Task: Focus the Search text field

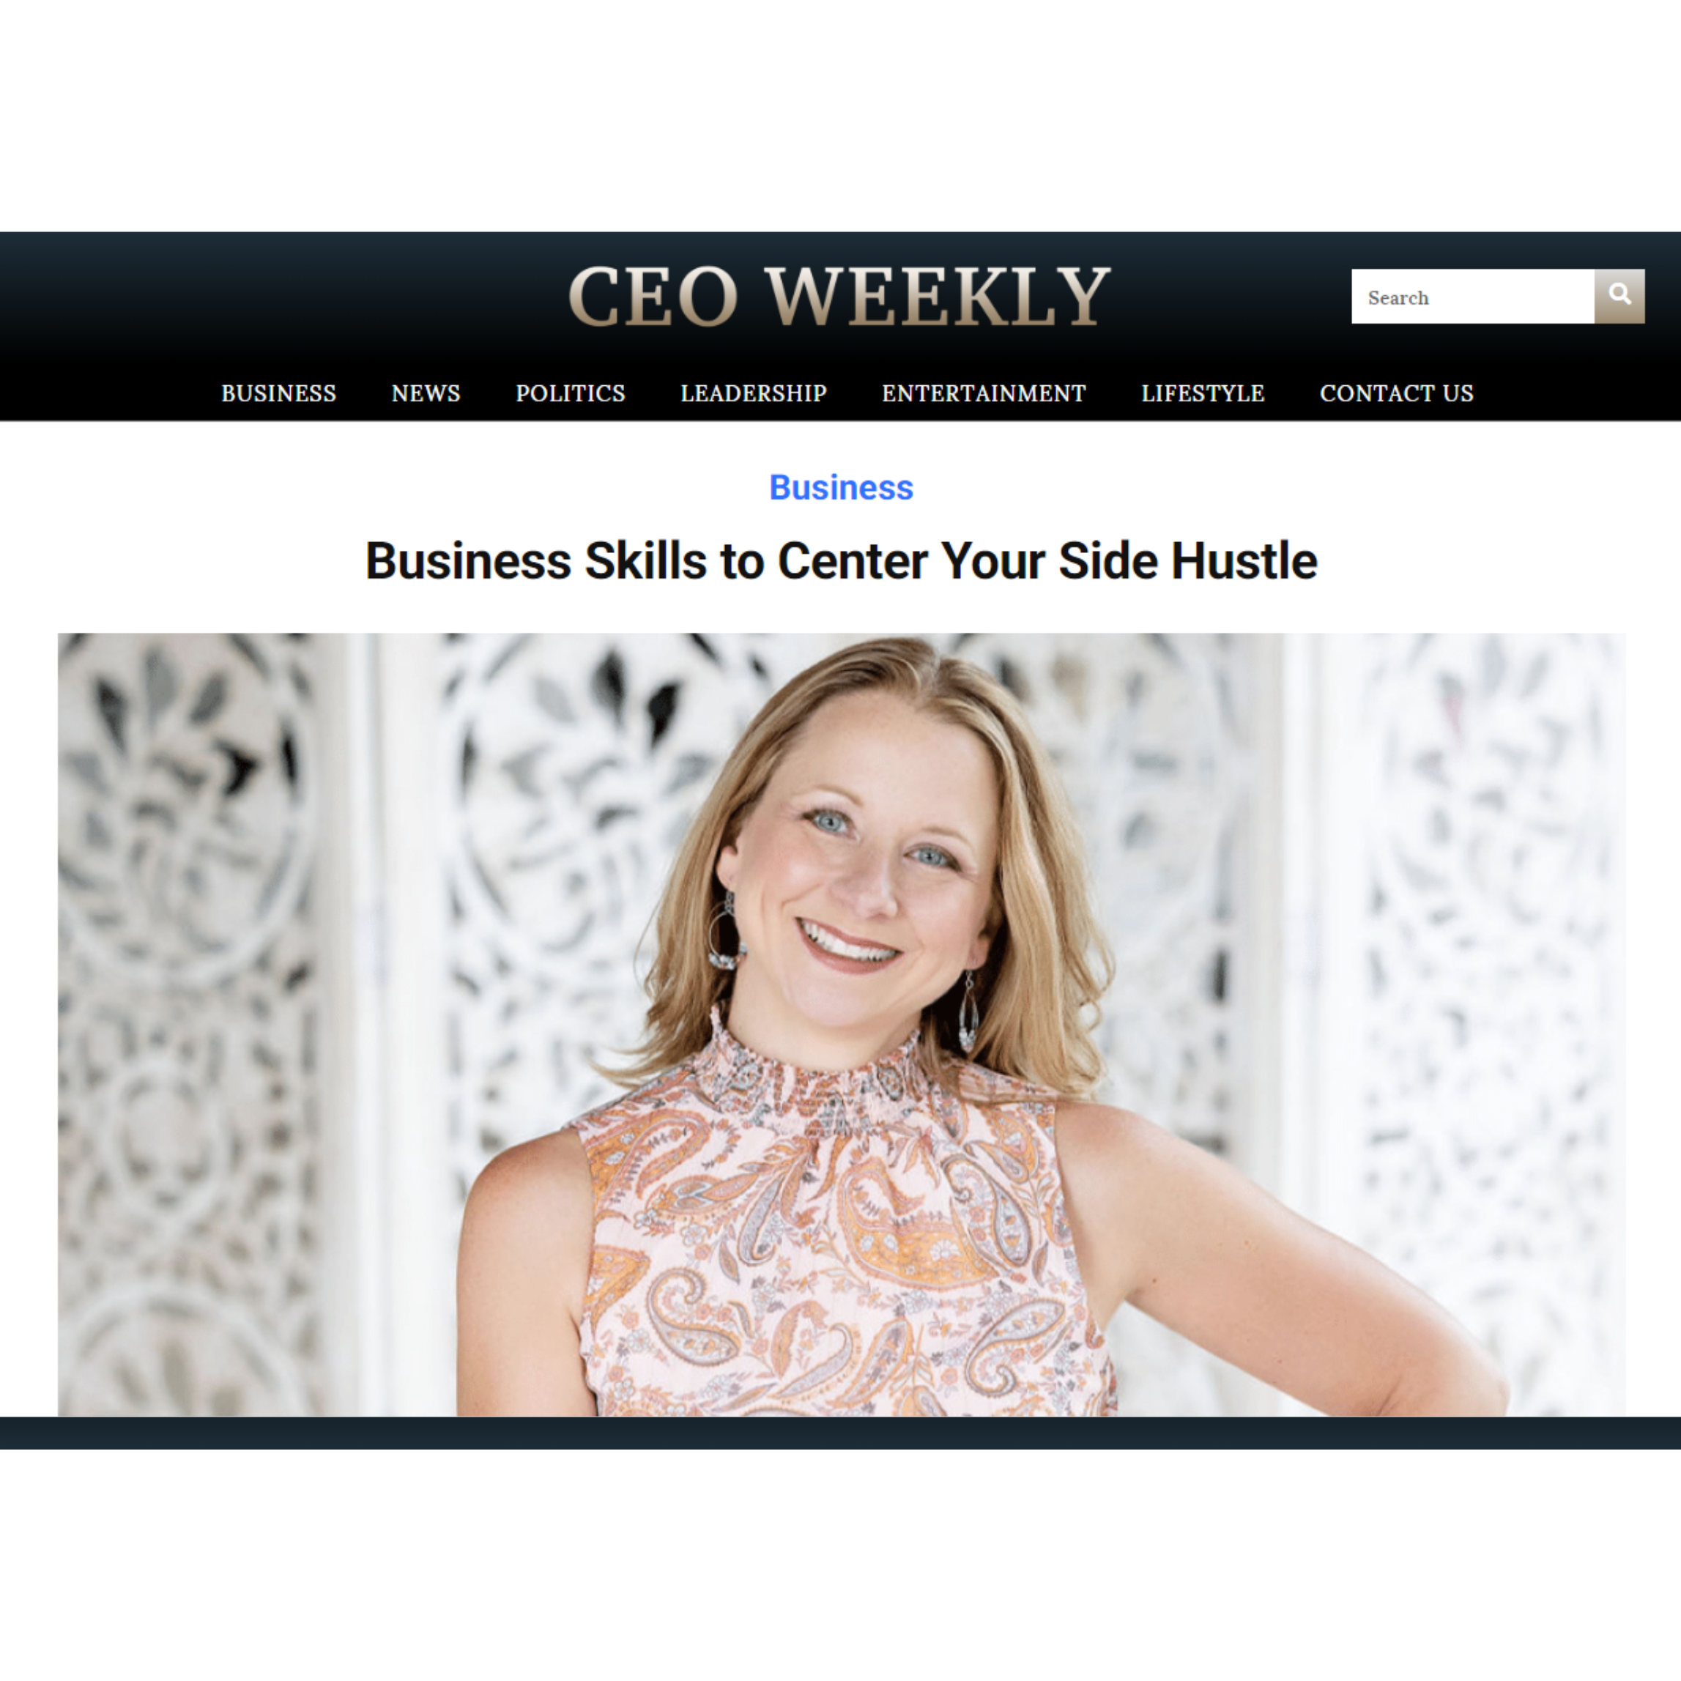Action: pos(1472,297)
